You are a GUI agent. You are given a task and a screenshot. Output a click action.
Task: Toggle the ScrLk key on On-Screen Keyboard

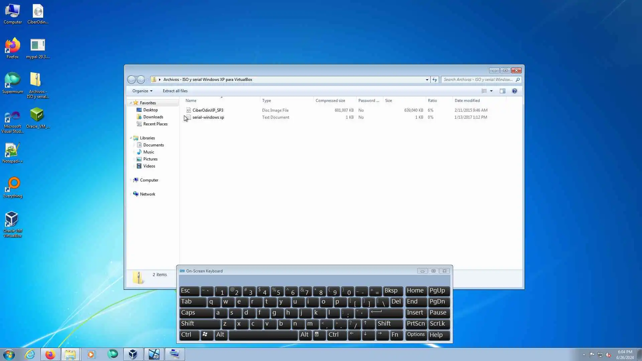click(x=439, y=324)
